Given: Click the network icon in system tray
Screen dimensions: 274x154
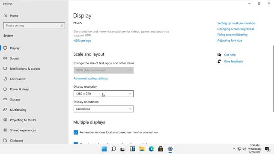Looking at the screenshot, I should click(x=239, y=149).
